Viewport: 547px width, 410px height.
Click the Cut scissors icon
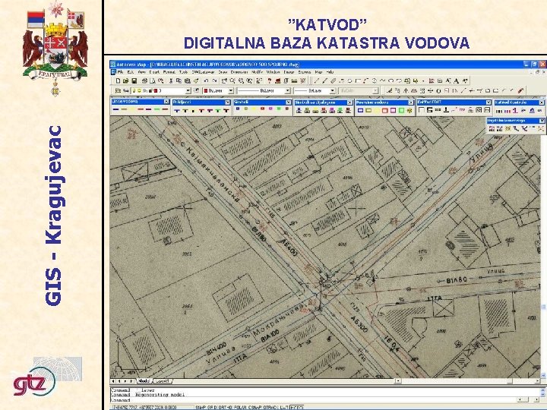coord(171,81)
